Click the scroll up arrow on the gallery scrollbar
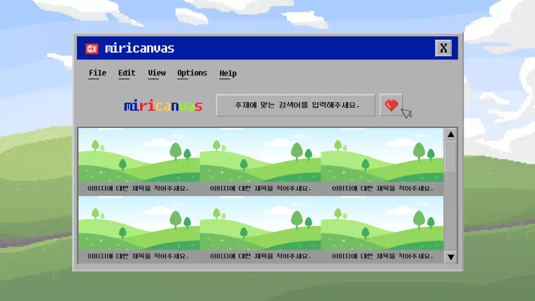The width and height of the screenshot is (535, 301). (x=451, y=134)
